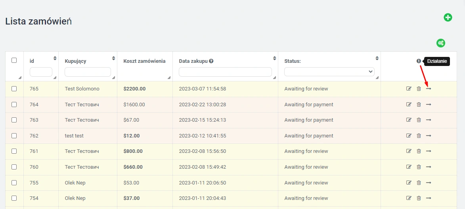The height and width of the screenshot is (209, 465).
Task: Click the arrow icon for order 762
Action: point(429,136)
